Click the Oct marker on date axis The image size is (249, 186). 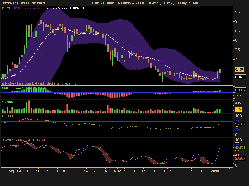click(64, 171)
